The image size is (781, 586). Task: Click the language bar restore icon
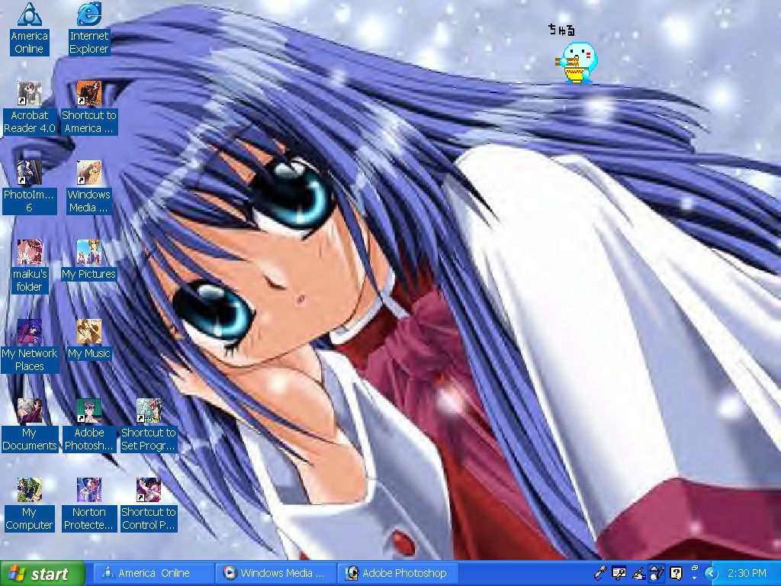[x=694, y=568]
